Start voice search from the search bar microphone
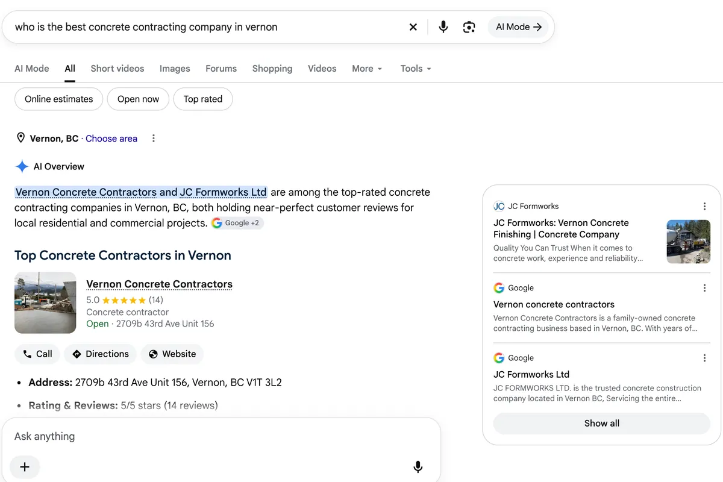The image size is (723, 482). coord(443,27)
